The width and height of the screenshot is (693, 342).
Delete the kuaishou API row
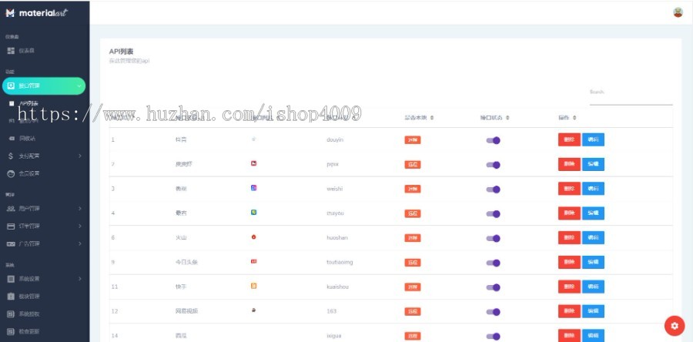569,287
